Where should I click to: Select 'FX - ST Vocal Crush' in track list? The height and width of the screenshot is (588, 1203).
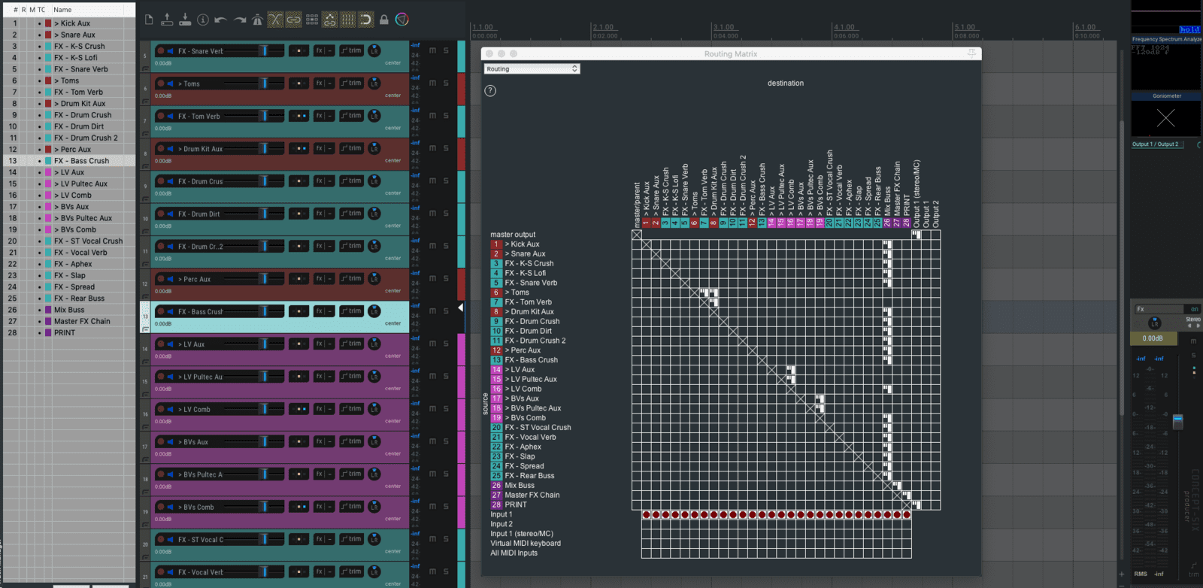pos(69,241)
